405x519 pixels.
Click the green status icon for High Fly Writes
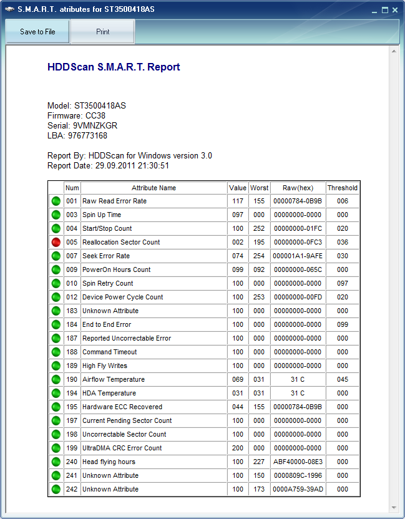tap(56, 366)
